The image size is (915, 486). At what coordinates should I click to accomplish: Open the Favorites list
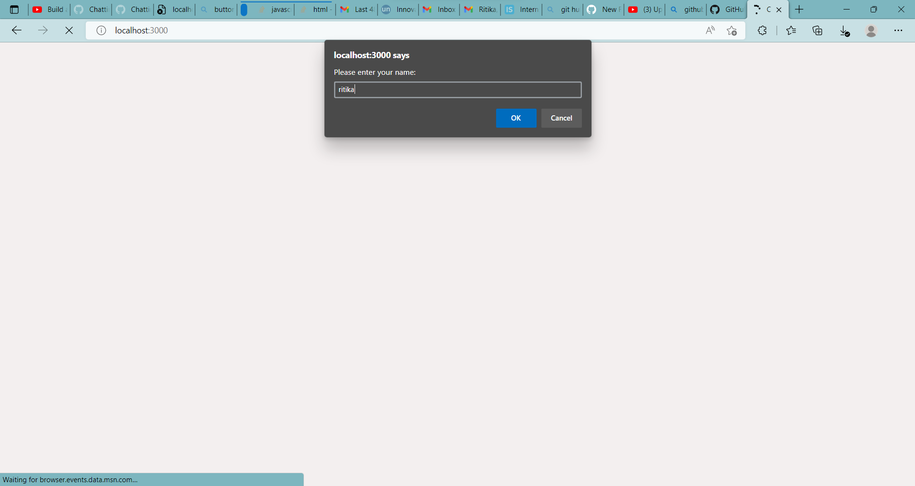tap(791, 30)
